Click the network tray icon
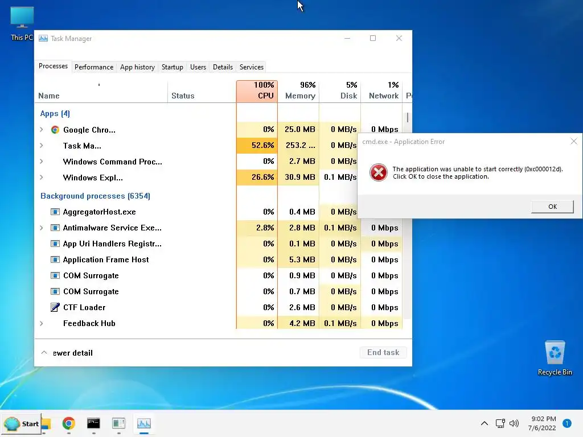The height and width of the screenshot is (437, 583). 500,423
